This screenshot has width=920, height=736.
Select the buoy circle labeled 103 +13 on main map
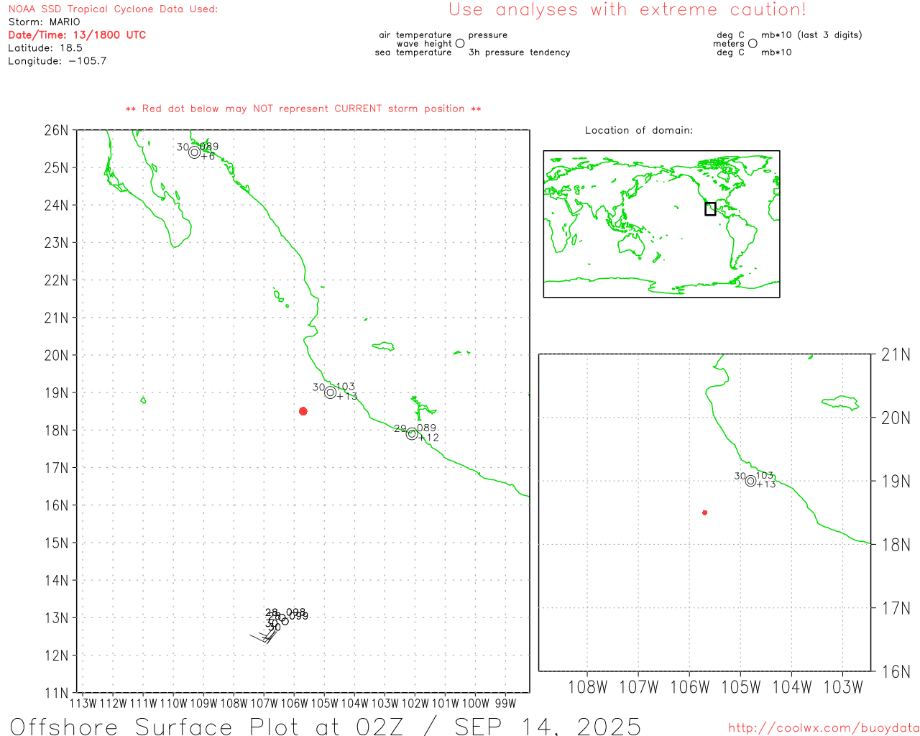(x=330, y=392)
